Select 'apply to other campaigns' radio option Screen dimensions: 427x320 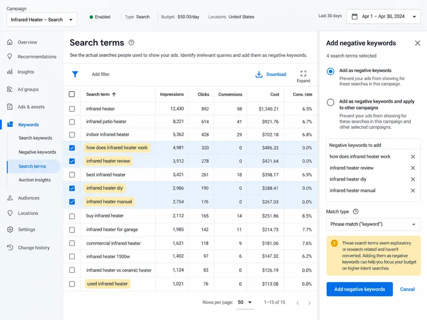pos(331,102)
